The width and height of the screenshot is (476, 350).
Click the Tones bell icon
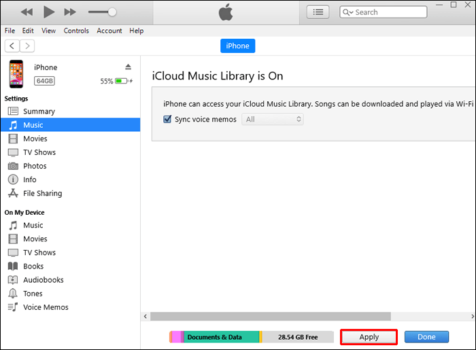point(13,294)
